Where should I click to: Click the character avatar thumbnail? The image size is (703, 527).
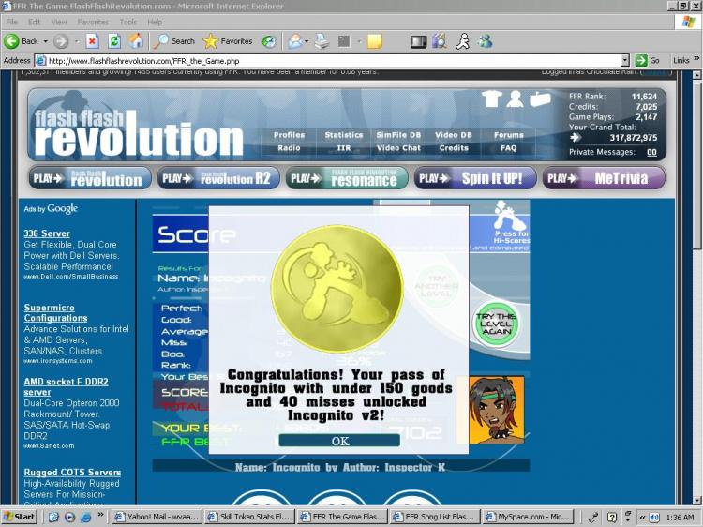click(496, 410)
